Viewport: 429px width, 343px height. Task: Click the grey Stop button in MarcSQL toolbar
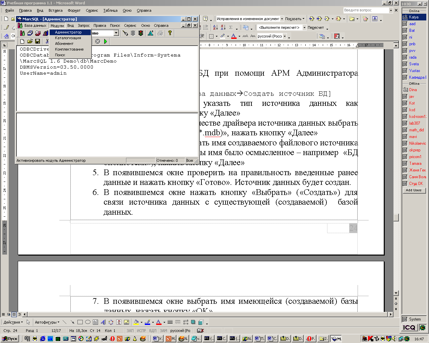tap(98, 42)
